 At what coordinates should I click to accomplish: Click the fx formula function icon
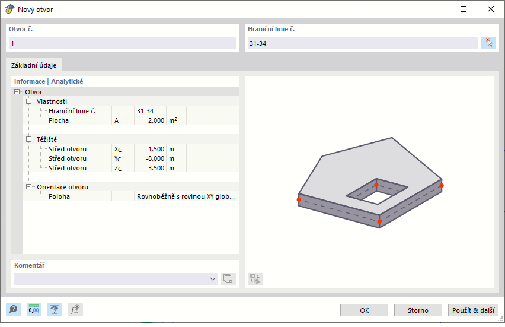(x=75, y=310)
